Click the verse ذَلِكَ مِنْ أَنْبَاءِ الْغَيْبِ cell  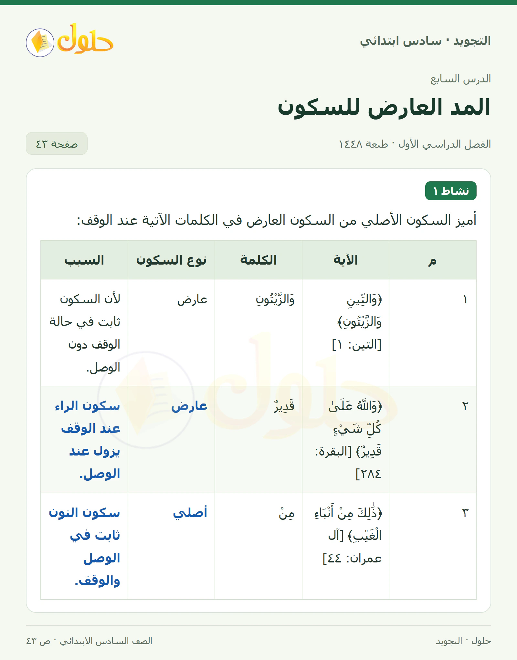pos(345,546)
